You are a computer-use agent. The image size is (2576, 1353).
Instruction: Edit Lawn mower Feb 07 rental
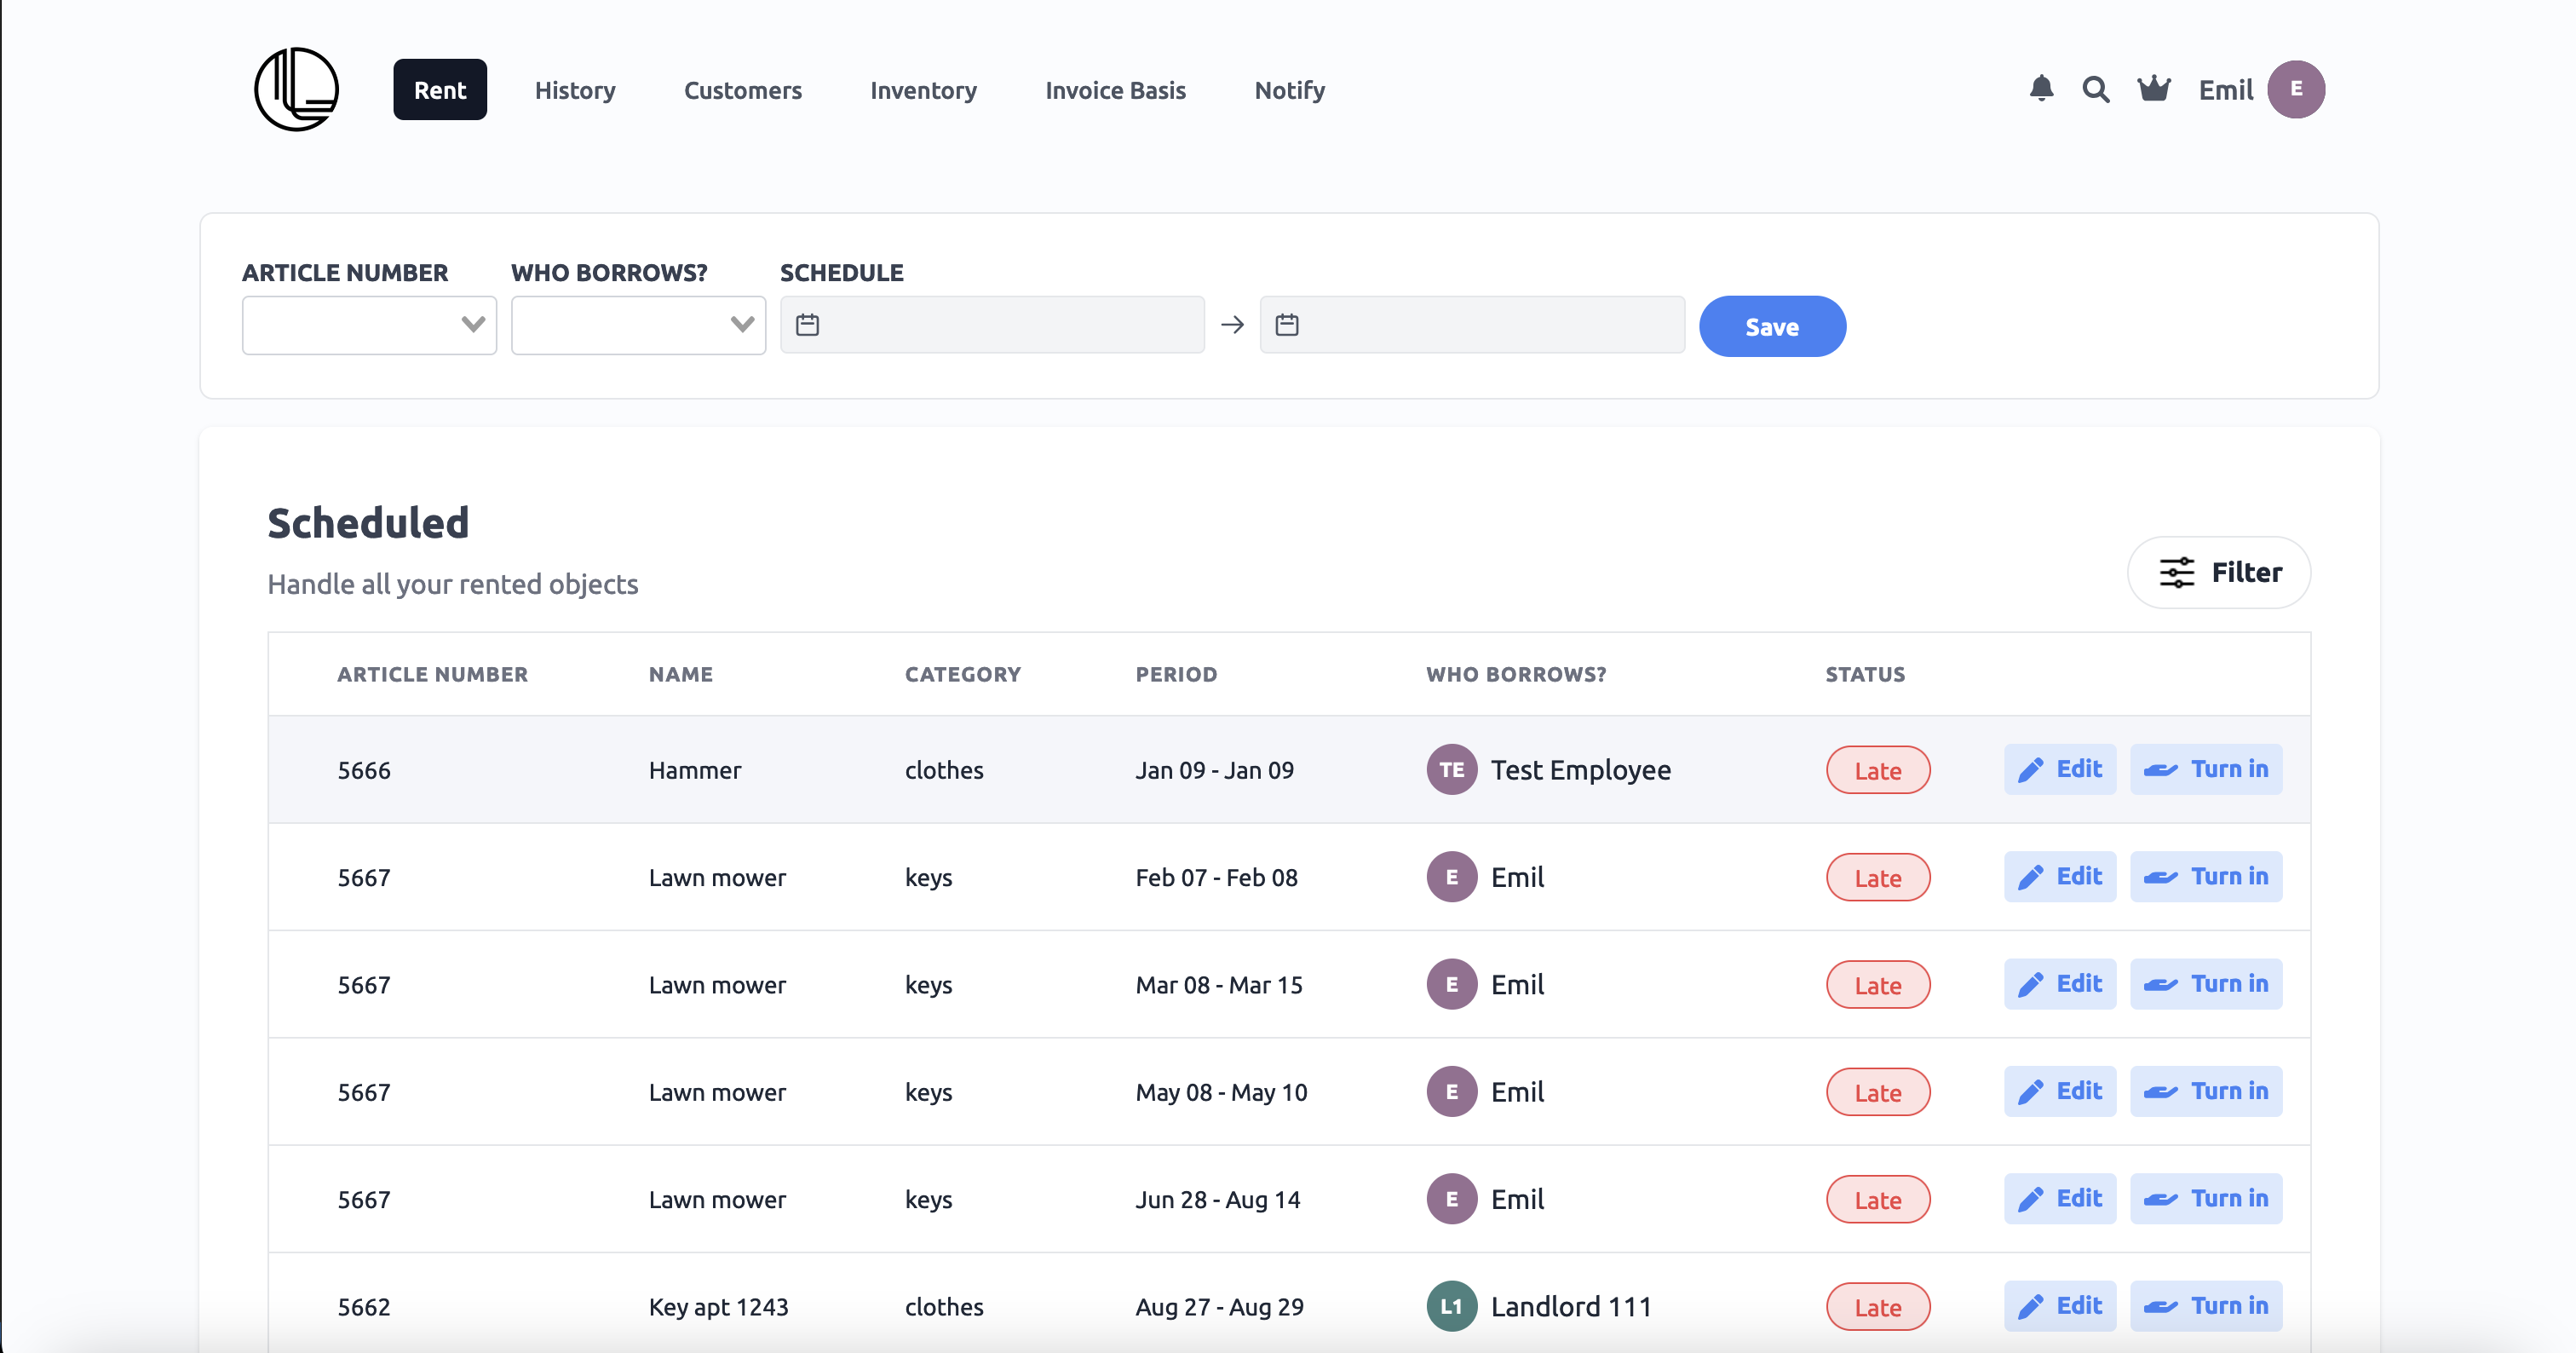[x=2060, y=877]
